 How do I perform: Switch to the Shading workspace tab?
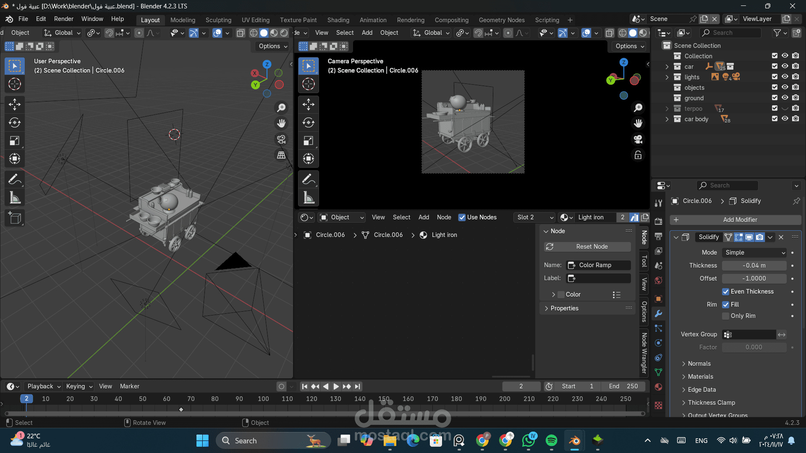338,20
